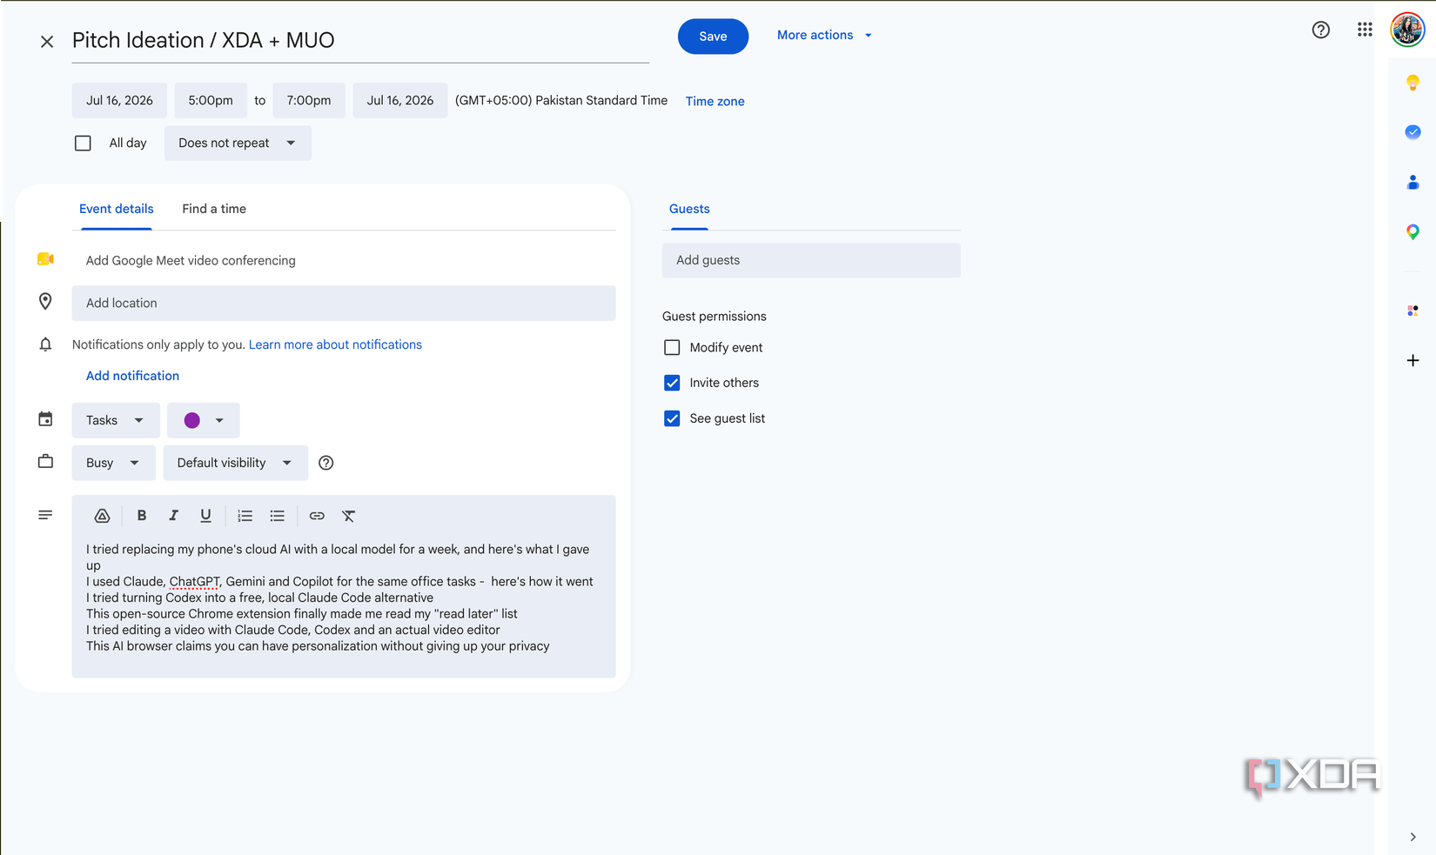Open Learn more about notifications link
The image size is (1436, 855).
[335, 344]
